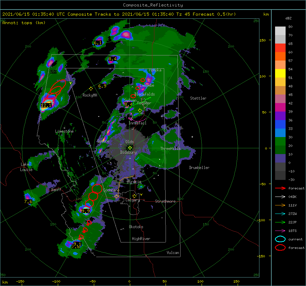The image size is (306, 286).
Task: Click the yellow diamond marker beside Cochrane
Action: point(116,196)
